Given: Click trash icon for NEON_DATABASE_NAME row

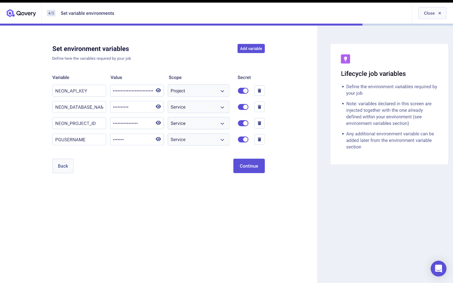Looking at the screenshot, I should coord(259,107).
